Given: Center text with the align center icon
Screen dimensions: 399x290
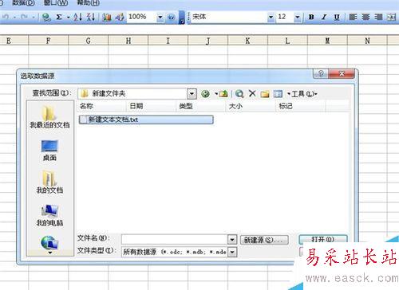Looking at the screenshot, I should tap(365, 18).
